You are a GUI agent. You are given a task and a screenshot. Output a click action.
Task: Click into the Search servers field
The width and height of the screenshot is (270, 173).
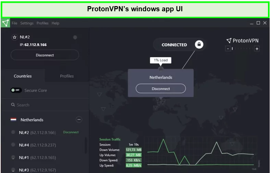point(45,105)
